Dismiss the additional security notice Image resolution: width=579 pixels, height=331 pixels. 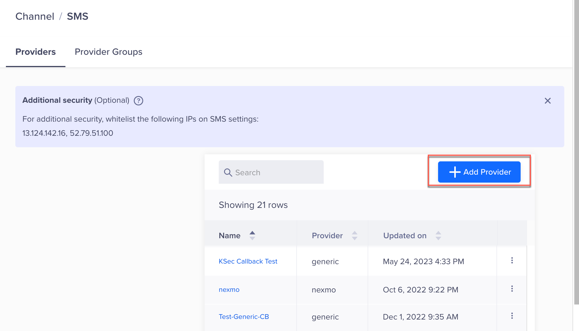548,100
